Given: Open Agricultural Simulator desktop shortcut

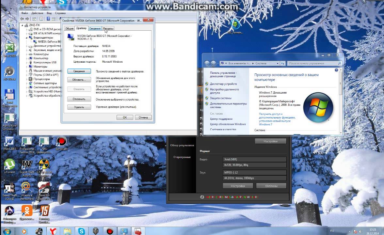Looking at the screenshot, I should click(x=9, y=122).
